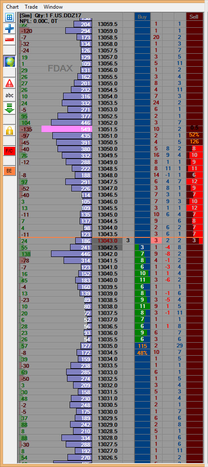Image resolution: width=208 pixels, height=467 pixels.
Task: Click Sell column cell at 13050.0
Action: tap(194, 149)
